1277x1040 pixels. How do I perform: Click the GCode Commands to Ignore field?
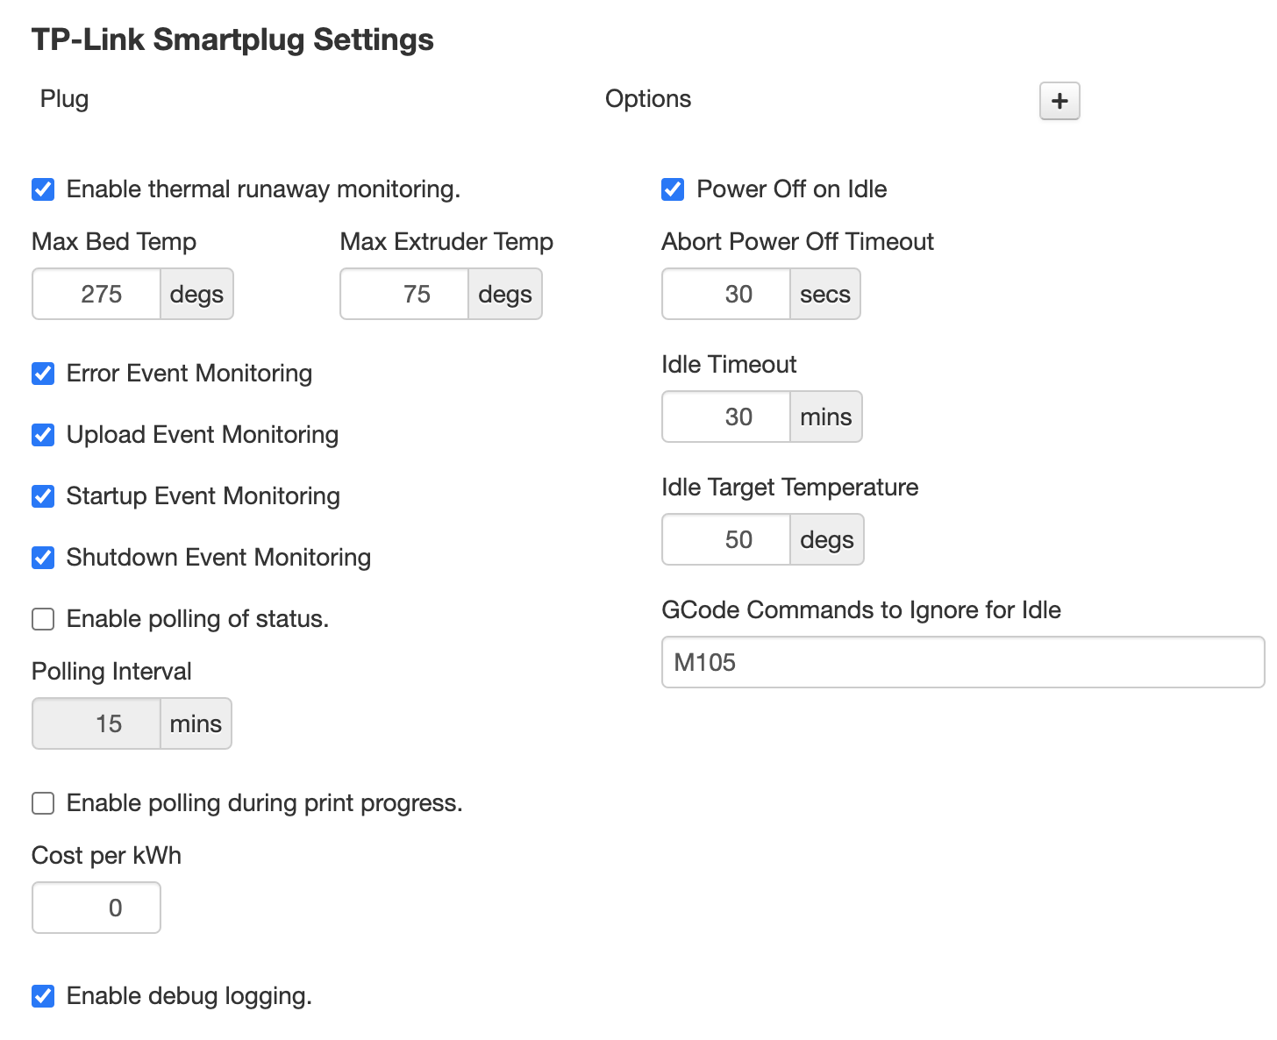961,662
